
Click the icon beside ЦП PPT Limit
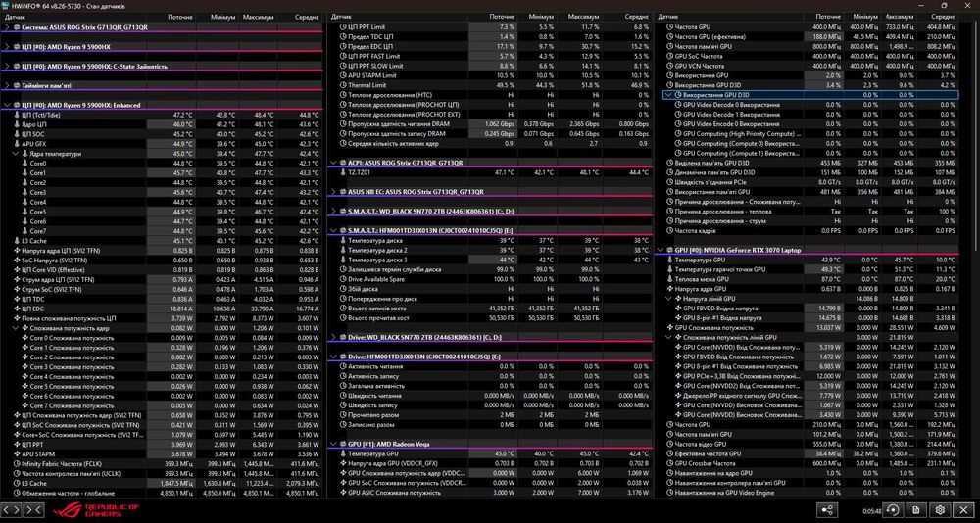click(x=342, y=27)
